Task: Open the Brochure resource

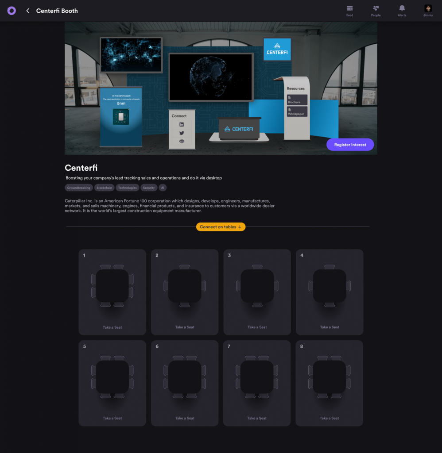Action: coord(297,100)
